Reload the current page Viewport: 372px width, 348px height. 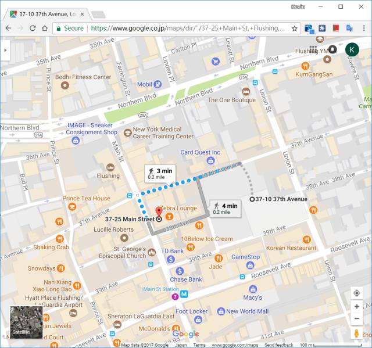[x=33, y=28]
